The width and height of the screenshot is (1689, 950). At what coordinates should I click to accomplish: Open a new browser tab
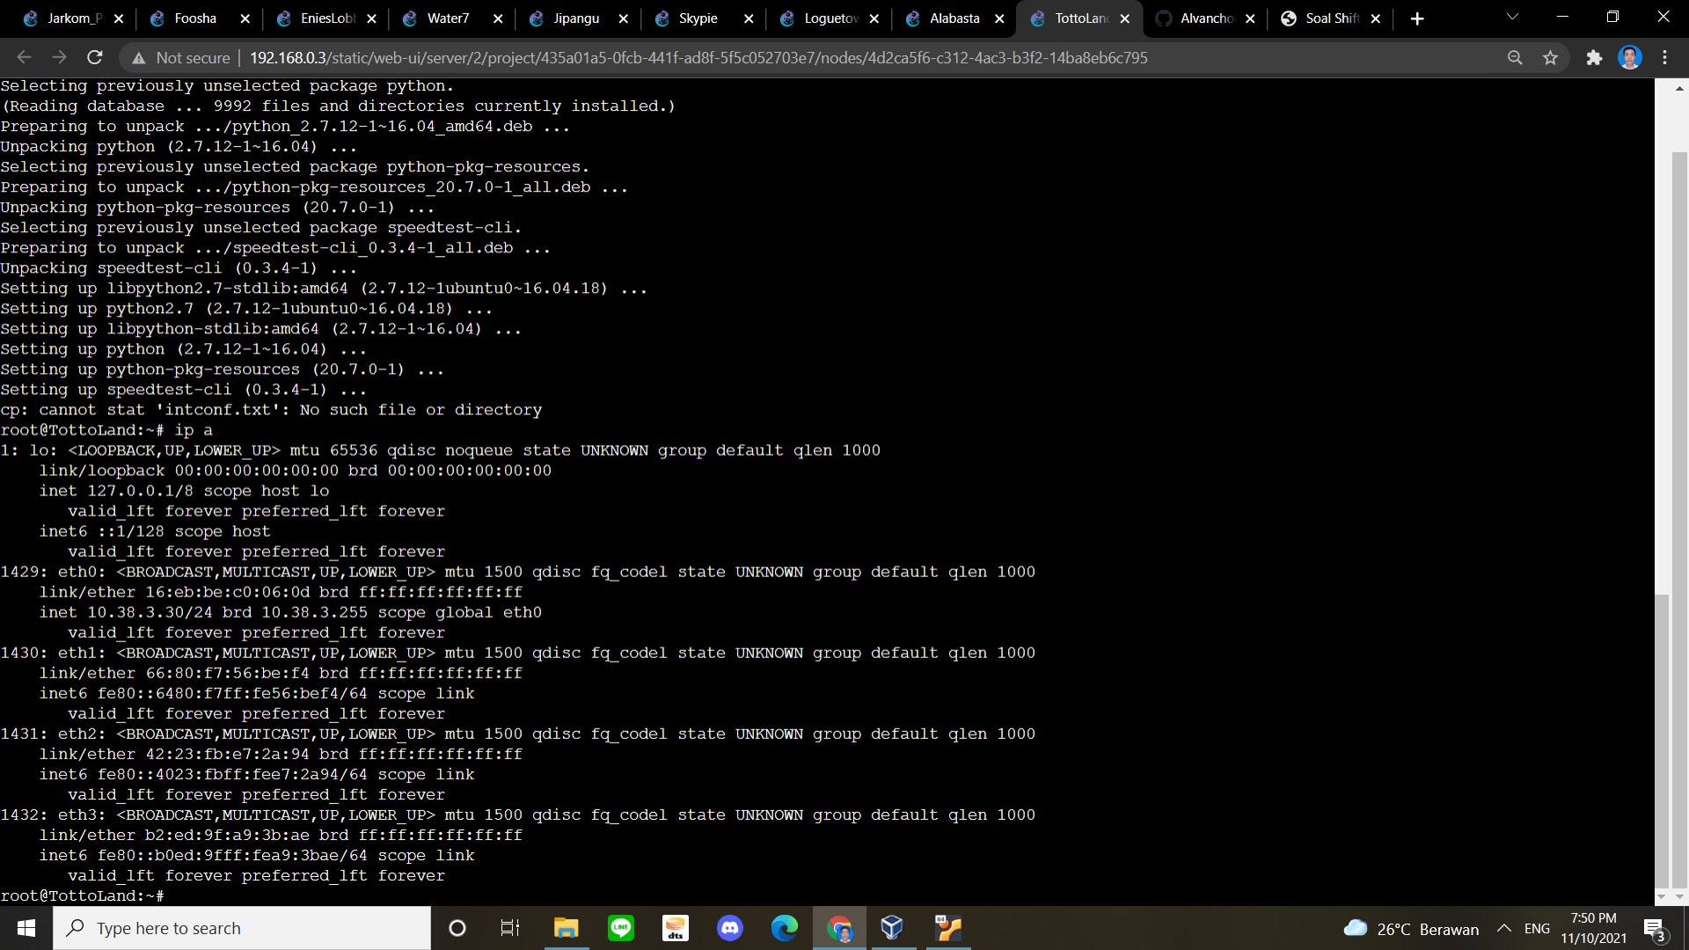pyautogui.click(x=1417, y=18)
